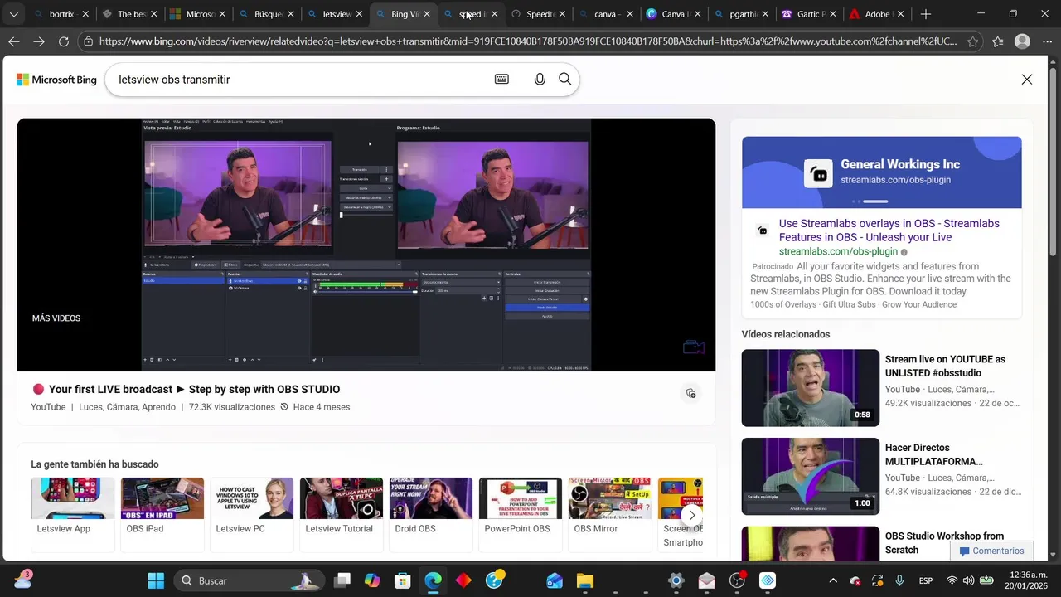Screen dimensions: 1061x597
Task: Open the 'PowerPoint OBS' suggestion card
Action: [x=521, y=514]
